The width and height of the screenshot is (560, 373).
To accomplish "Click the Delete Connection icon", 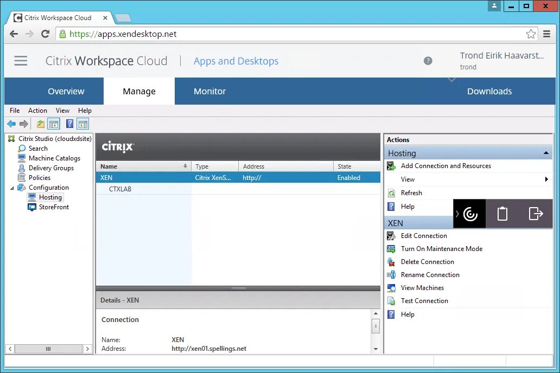I will (x=391, y=262).
